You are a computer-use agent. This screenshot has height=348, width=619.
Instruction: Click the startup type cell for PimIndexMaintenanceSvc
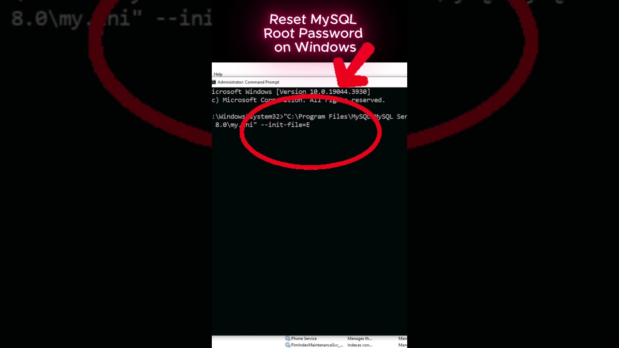pyautogui.click(x=402, y=345)
